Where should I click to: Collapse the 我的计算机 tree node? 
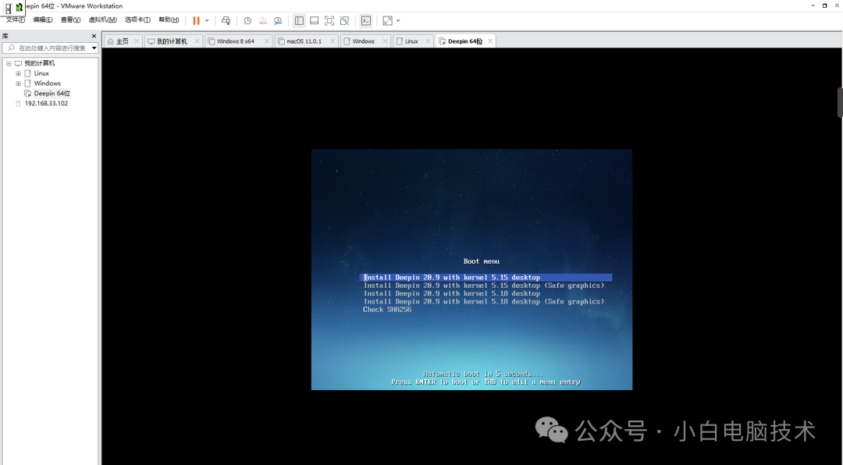(9, 63)
